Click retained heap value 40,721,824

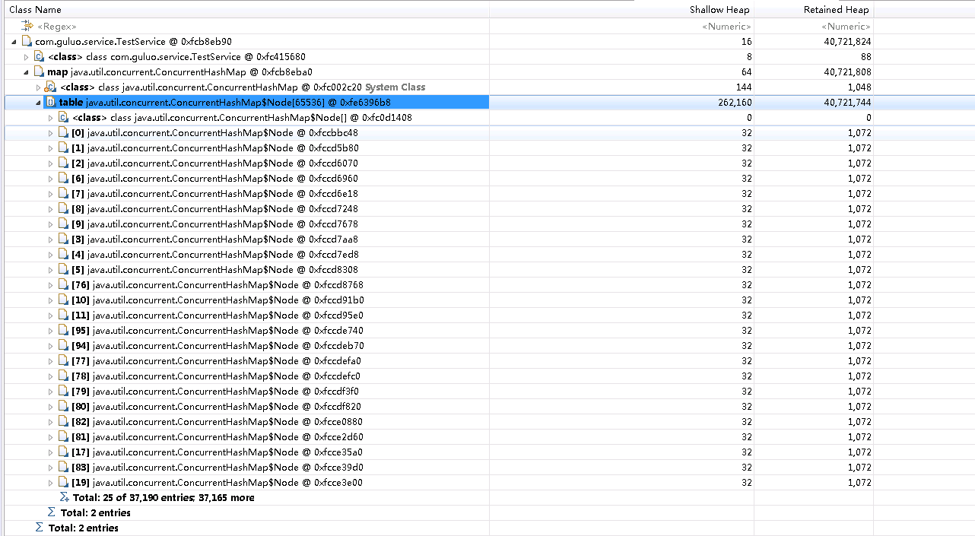(x=848, y=42)
